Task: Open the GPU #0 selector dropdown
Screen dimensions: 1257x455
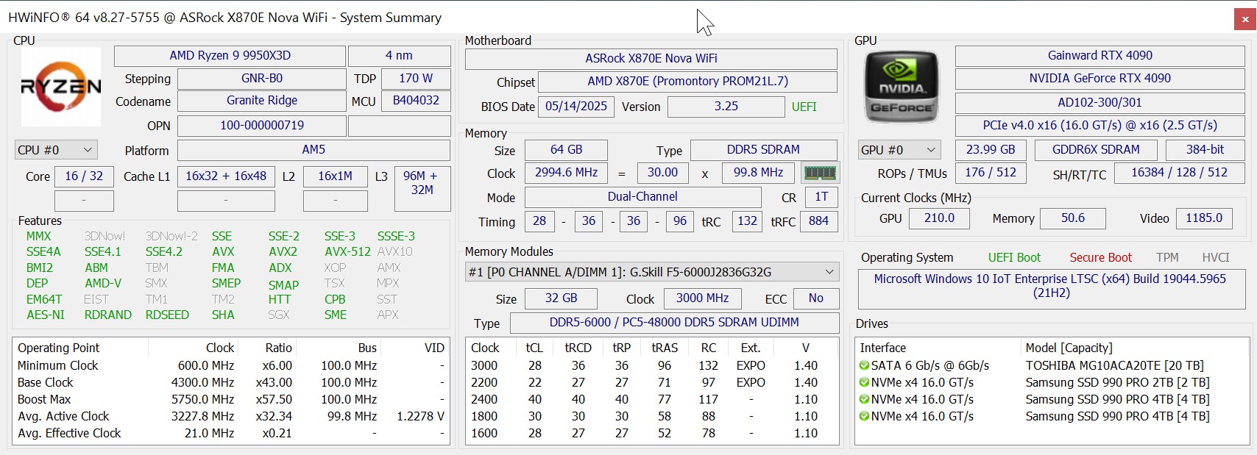Action: (899, 150)
